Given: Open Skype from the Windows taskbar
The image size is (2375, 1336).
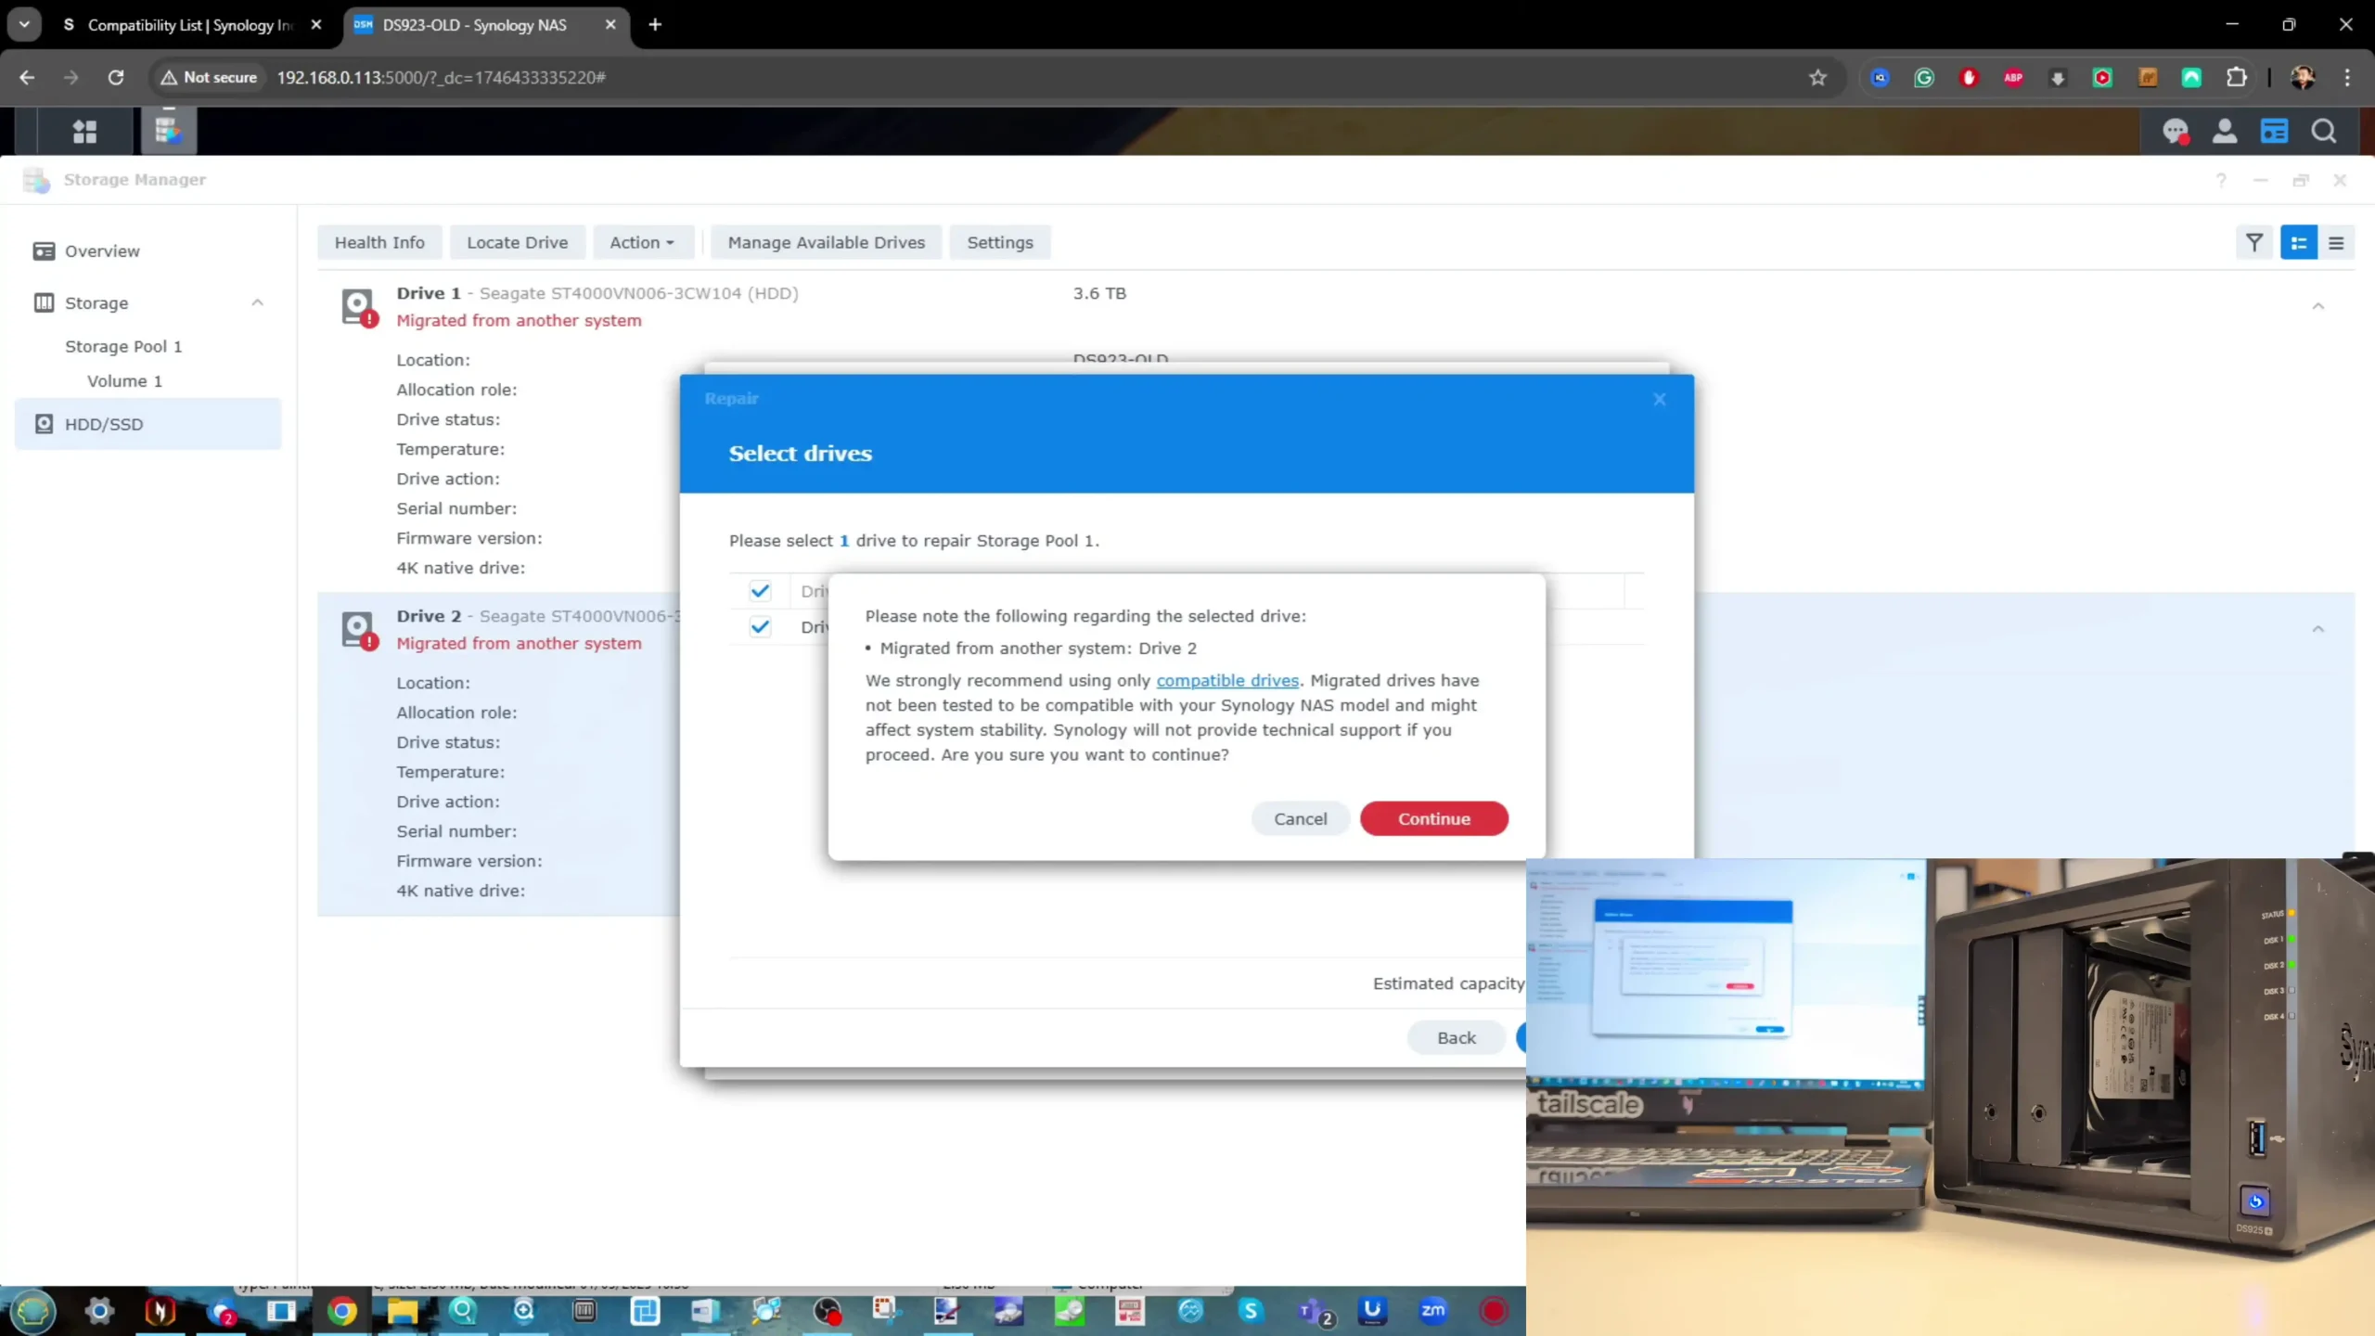Looking at the screenshot, I should pos(1252,1311).
